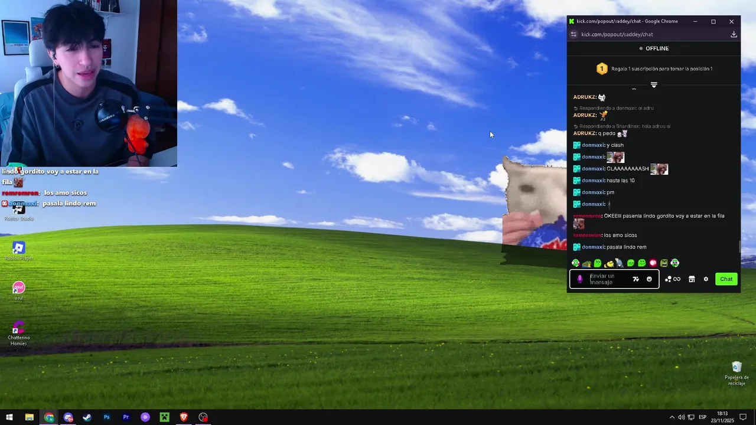Select the standing man emote

(x=620, y=263)
